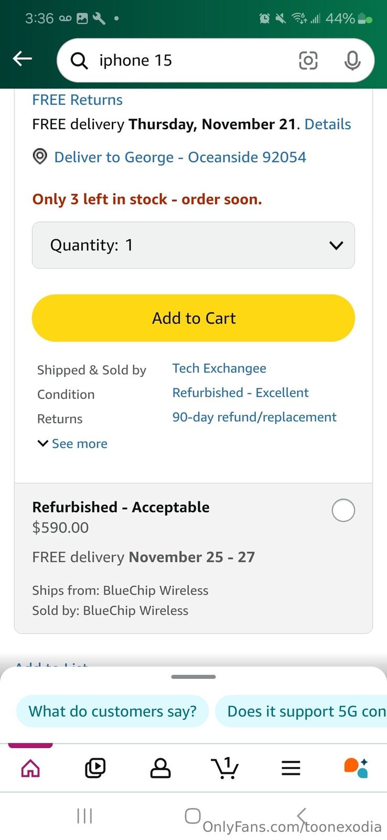
Task: Open the Rufus AI assistant icon
Action: coord(356,768)
